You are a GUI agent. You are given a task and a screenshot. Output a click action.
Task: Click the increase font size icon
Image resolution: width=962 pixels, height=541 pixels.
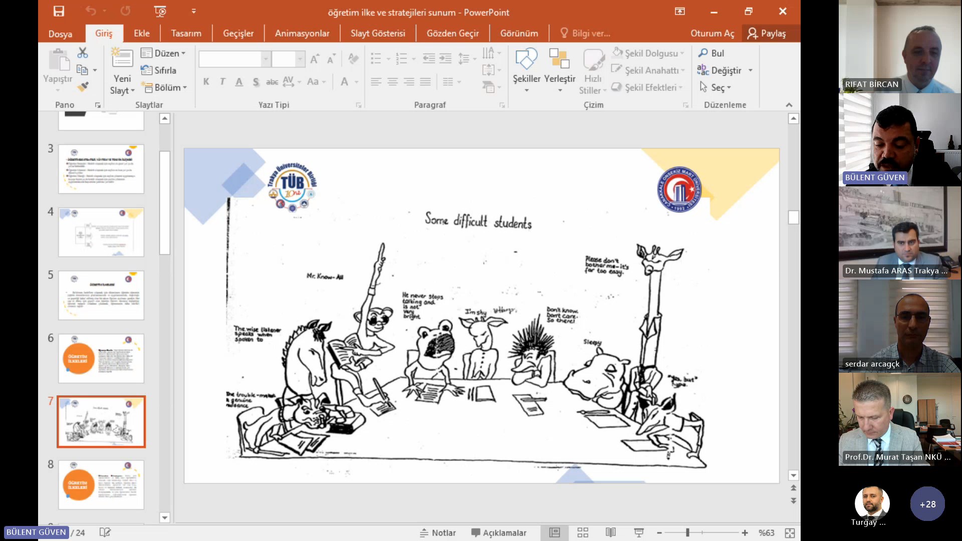[x=315, y=59]
